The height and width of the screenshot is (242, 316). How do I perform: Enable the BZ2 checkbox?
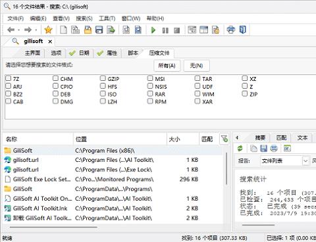pyautogui.click(x=9, y=93)
